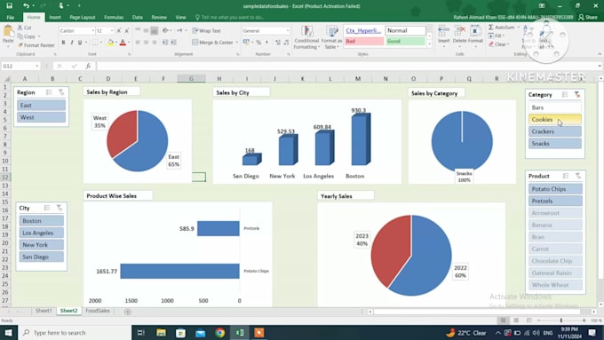Click AutoSum sigma icon
Viewport: 604px width, 340px height.
[491, 28]
